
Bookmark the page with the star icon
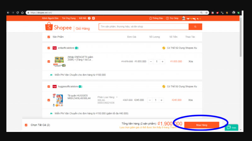pos(206,13)
